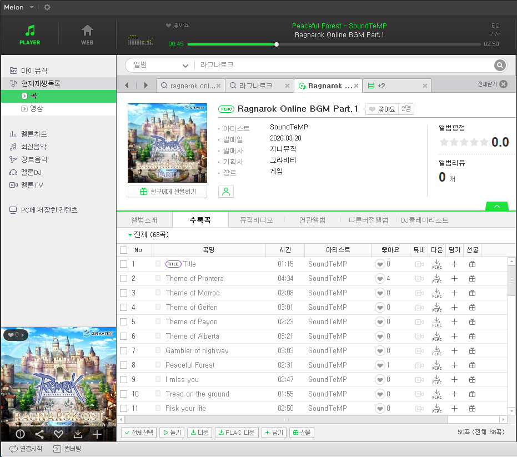Click gift icon for Title track
The width and height of the screenshot is (517, 457).
(472, 264)
